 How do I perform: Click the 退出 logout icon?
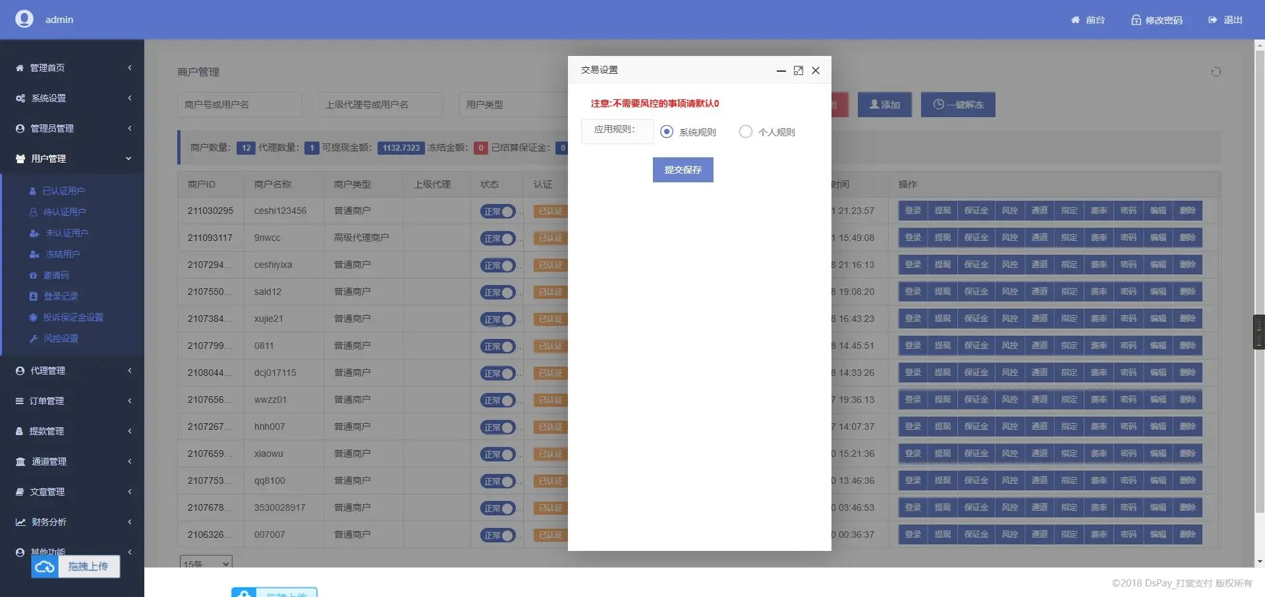pyautogui.click(x=1212, y=20)
